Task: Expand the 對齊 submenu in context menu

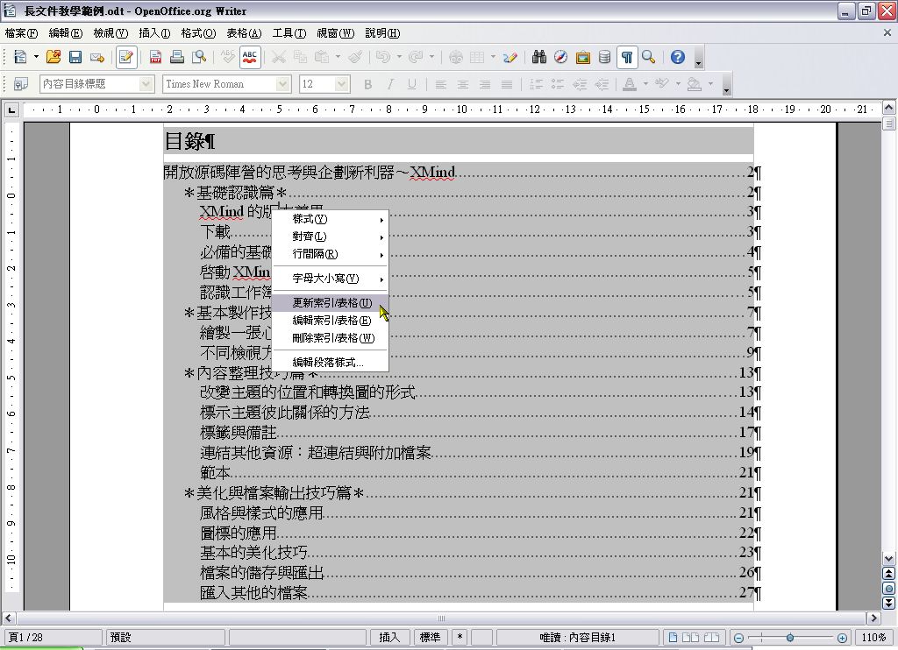Action: [x=331, y=237]
